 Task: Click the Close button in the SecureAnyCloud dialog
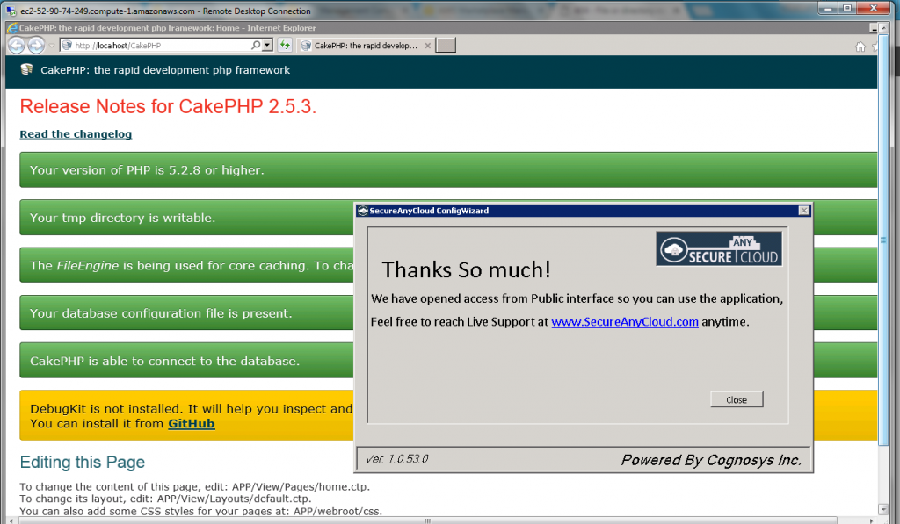pos(736,398)
